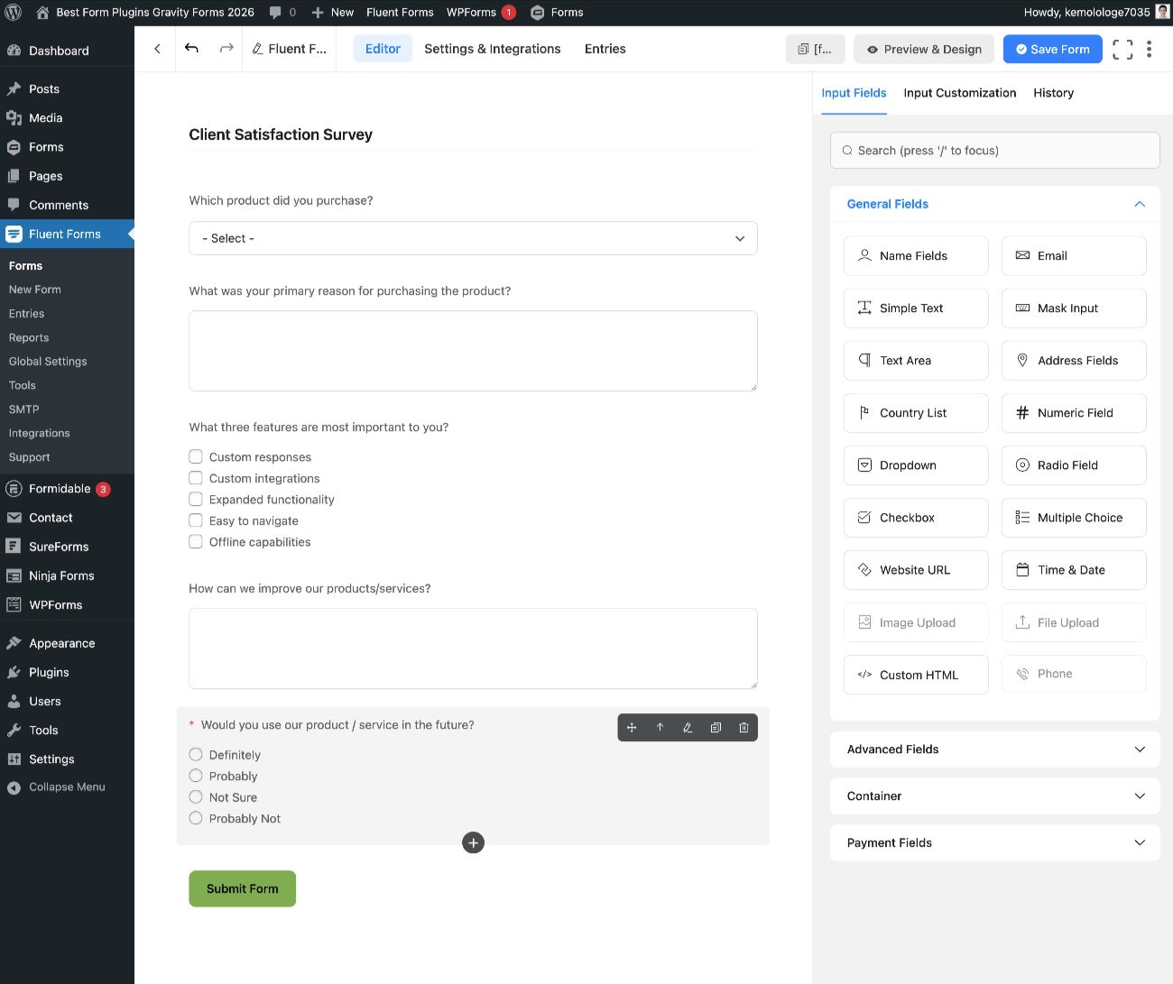Select the Definitely radio option
Viewport: 1173px width, 984px height.
pos(196,754)
